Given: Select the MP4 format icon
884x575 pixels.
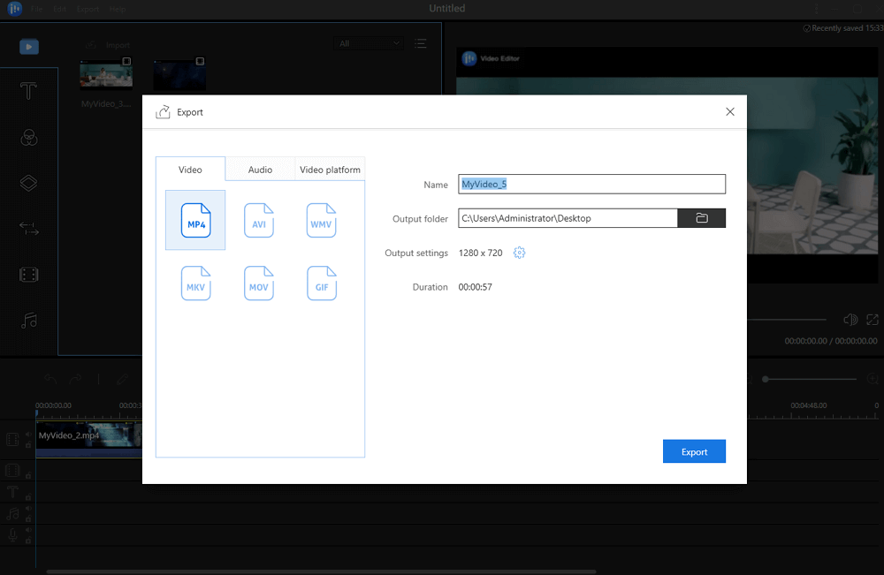Looking at the screenshot, I should 195,220.
